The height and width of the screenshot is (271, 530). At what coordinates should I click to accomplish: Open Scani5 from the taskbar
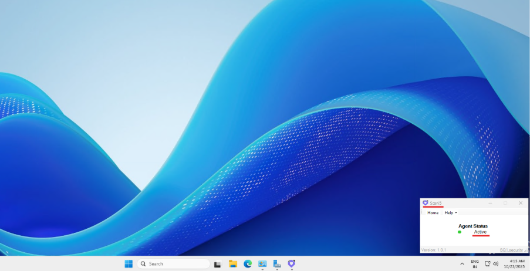pyautogui.click(x=291, y=264)
